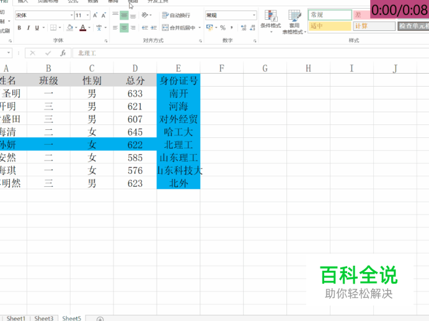The image size is (429, 321).
Task: Select total score cell 645
Action: coord(135,132)
